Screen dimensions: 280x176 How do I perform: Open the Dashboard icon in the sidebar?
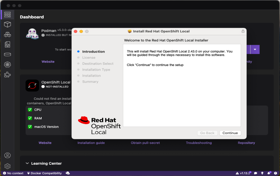pyautogui.click(x=7, y=15)
